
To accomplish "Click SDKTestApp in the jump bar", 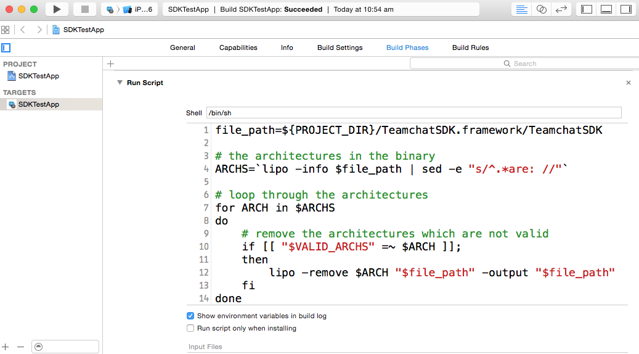I will (x=78, y=30).
